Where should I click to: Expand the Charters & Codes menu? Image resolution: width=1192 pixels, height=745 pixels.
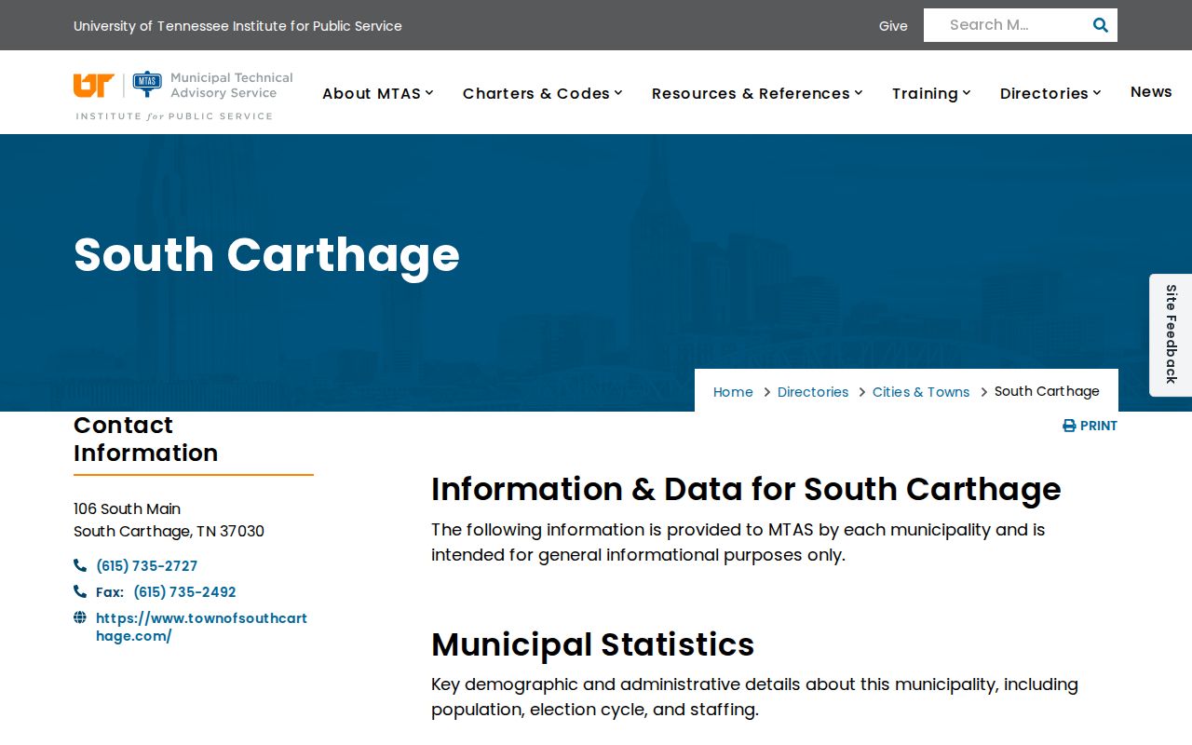pos(543,93)
